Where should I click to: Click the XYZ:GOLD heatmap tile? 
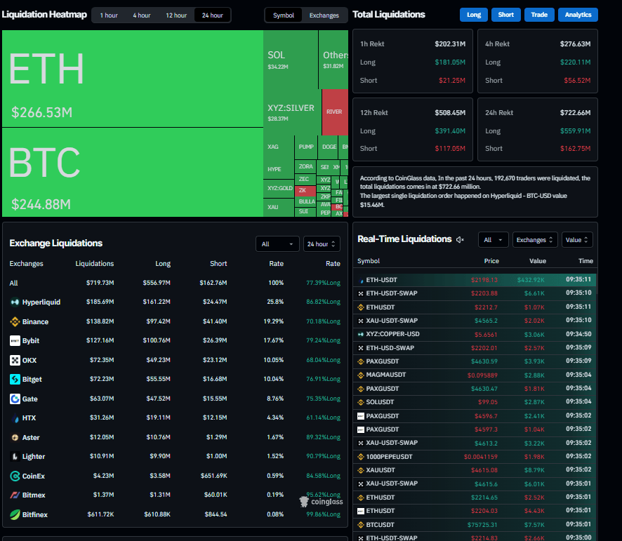tap(279, 188)
